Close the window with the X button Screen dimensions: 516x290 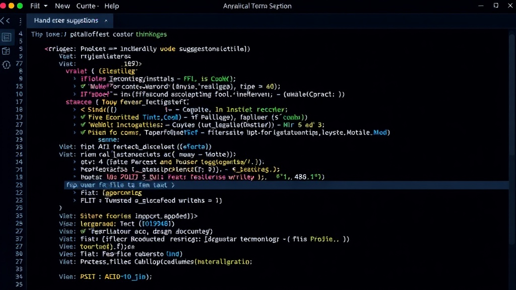[x=510, y=6]
